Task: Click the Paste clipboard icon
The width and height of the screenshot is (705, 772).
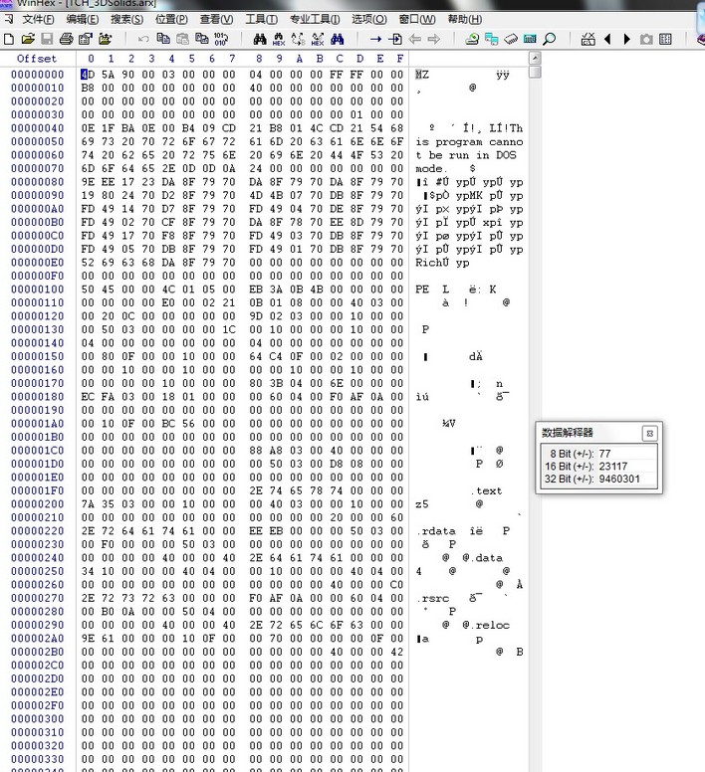Action: 183,39
